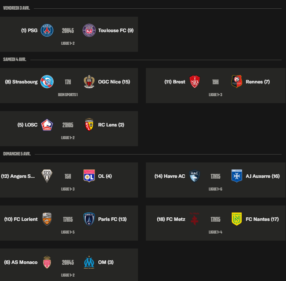The height and width of the screenshot is (281, 286).
Task: Open the 20H45 PSG match time
Action: (68, 30)
